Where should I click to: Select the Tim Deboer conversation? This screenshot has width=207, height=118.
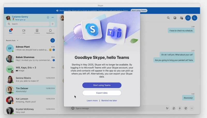31,90
